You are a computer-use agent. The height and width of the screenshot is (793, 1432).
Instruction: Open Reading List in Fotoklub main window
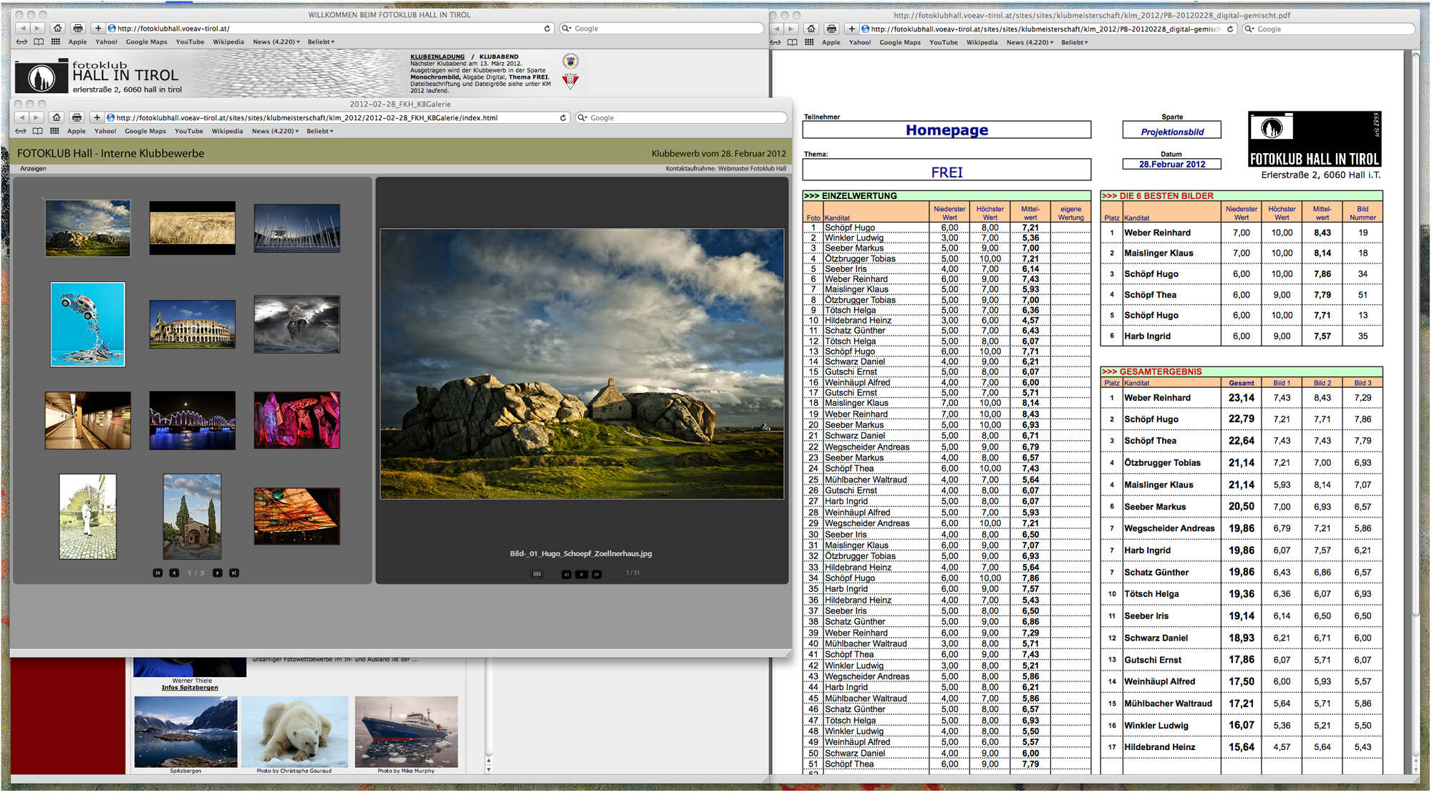(x=22, y=42)
